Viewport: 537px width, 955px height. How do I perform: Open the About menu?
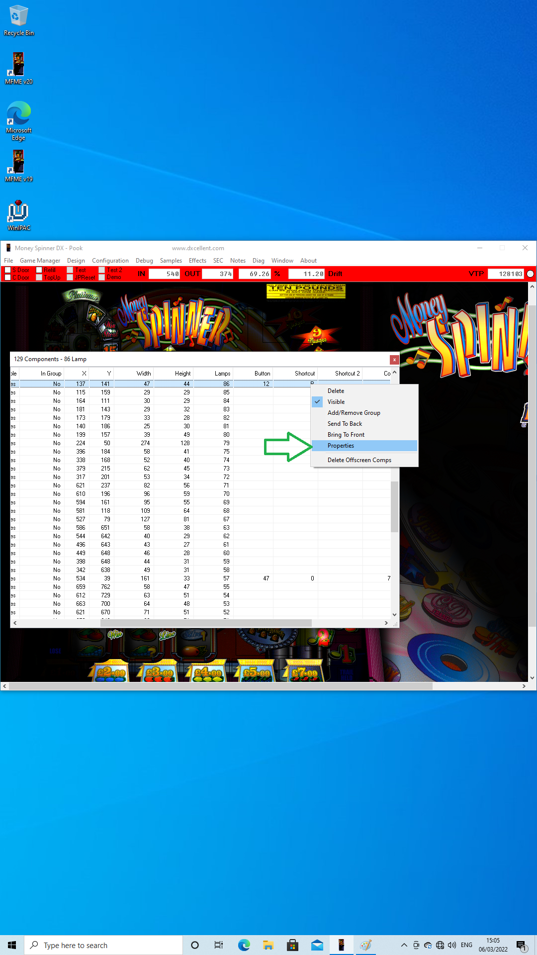pyautogui.click(x=308, y=261)
